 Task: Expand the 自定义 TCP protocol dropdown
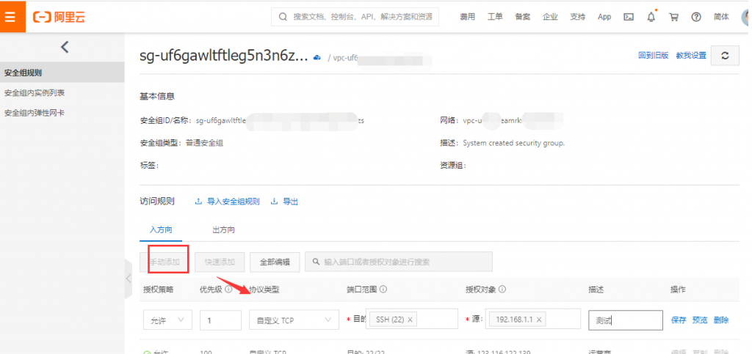(x=293, y=320)
